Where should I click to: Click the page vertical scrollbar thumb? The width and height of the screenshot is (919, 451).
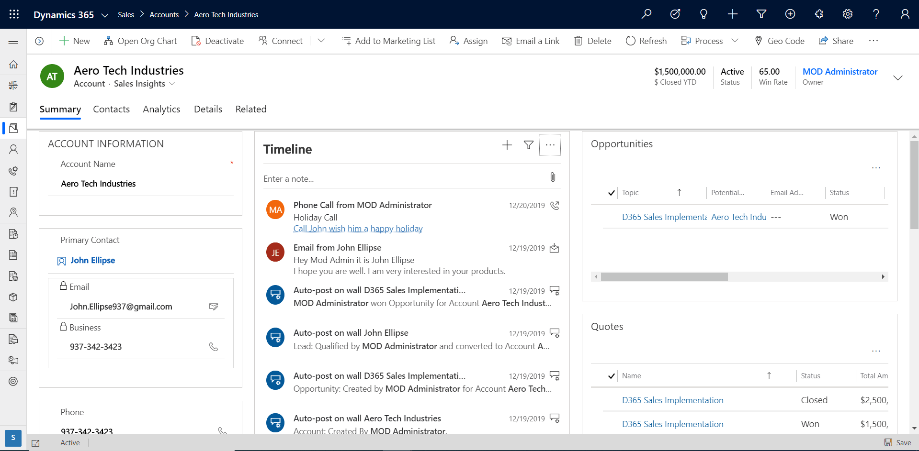[914, 185]
